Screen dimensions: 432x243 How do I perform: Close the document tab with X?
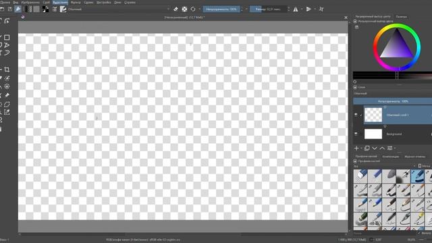pos(346,18)
